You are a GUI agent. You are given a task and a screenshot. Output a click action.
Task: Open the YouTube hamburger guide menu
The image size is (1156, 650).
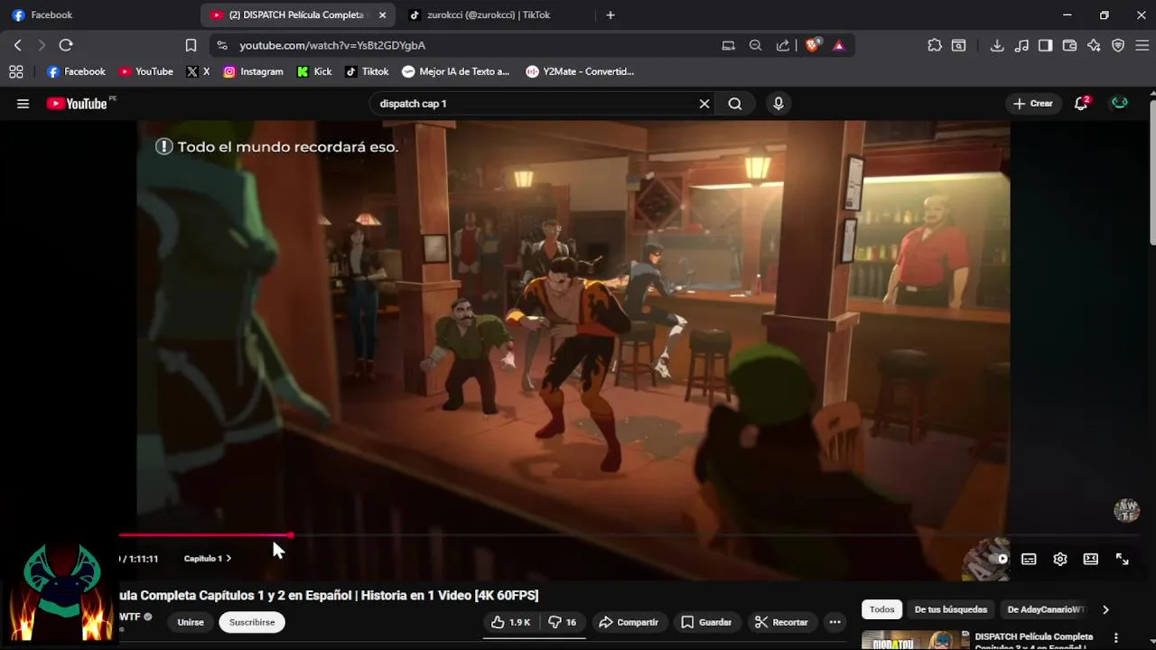tap(23, 104)
